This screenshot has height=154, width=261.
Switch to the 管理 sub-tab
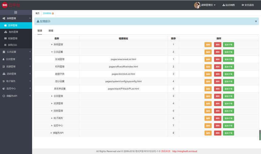[x=40, y=30]
